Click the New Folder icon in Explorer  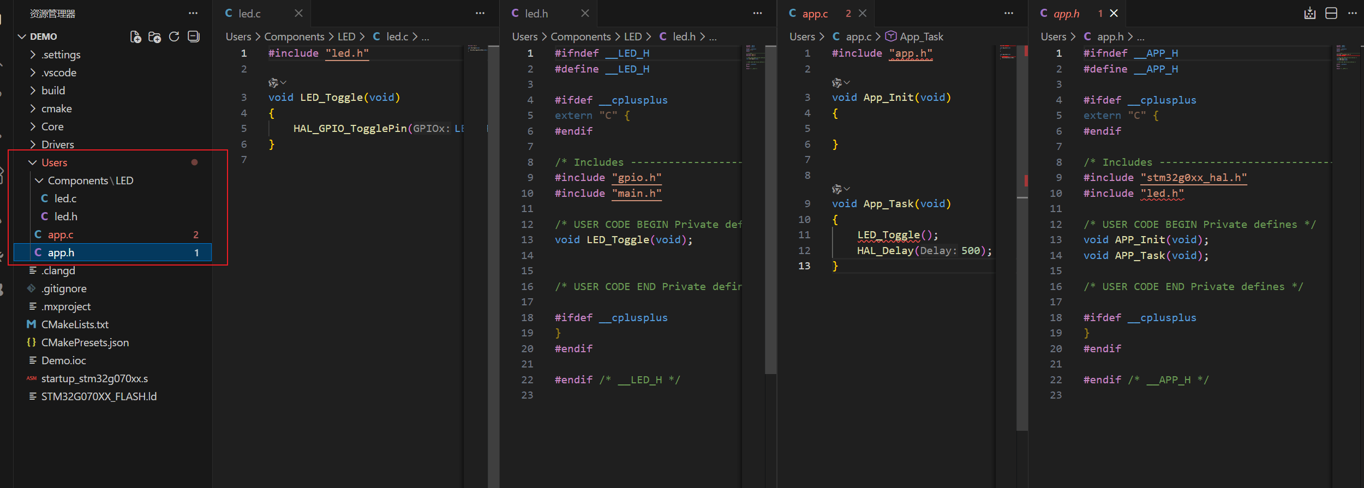point(154,37)
